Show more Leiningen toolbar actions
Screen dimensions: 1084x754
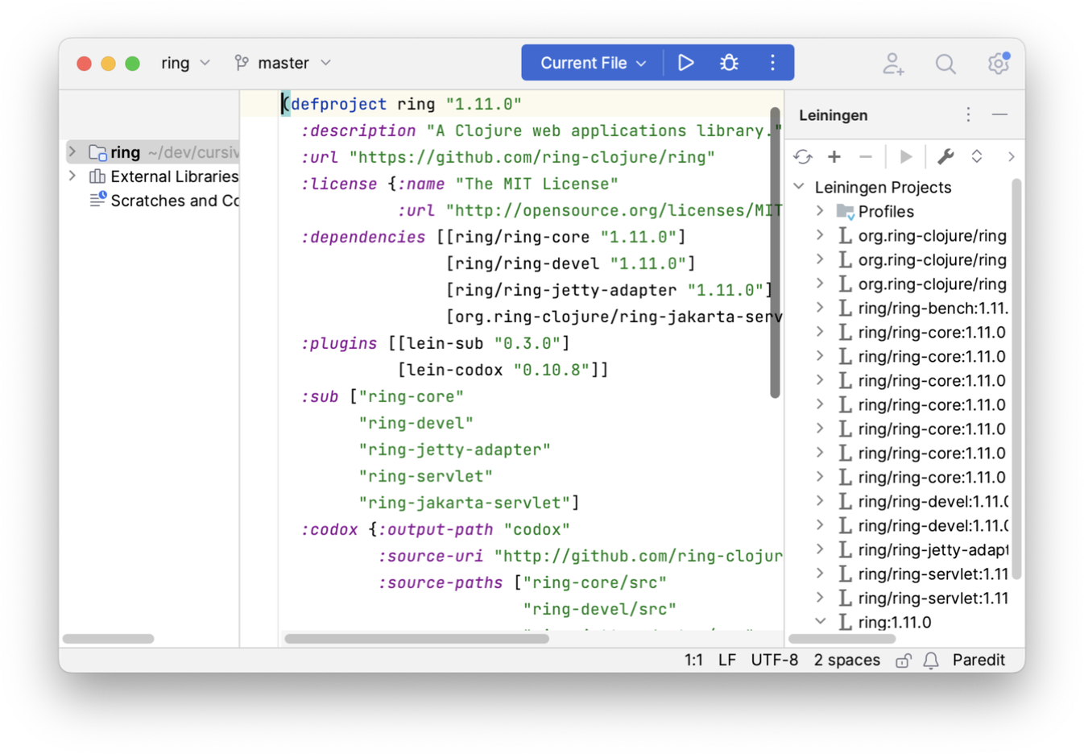pos(1011,157)
